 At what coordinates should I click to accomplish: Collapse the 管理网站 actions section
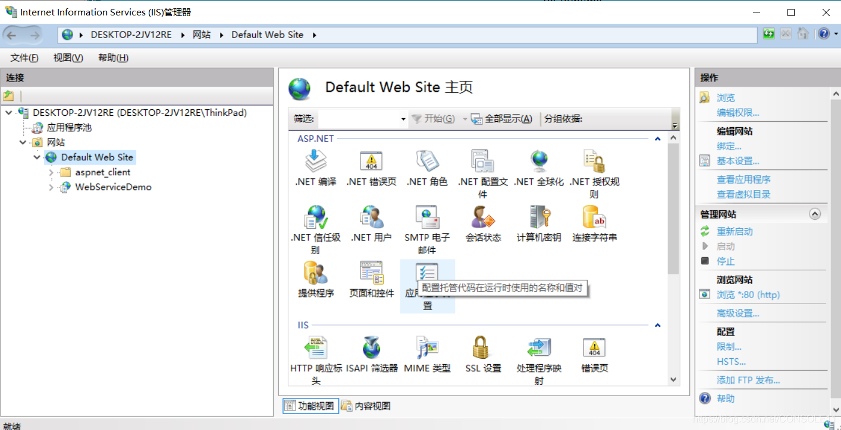815,214
